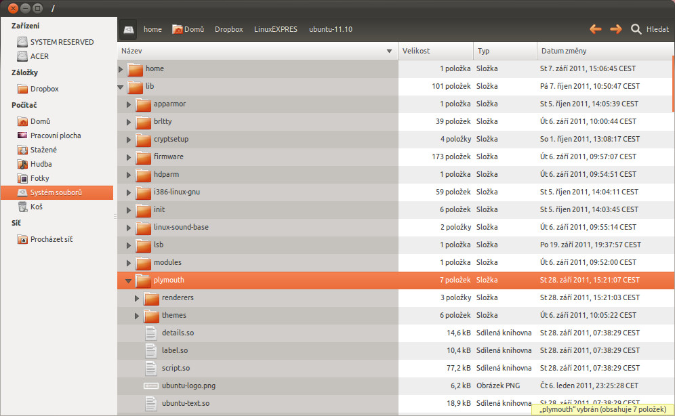Collapse the lib folder
The image size is (675, 416).
click(x=121, y=87)
